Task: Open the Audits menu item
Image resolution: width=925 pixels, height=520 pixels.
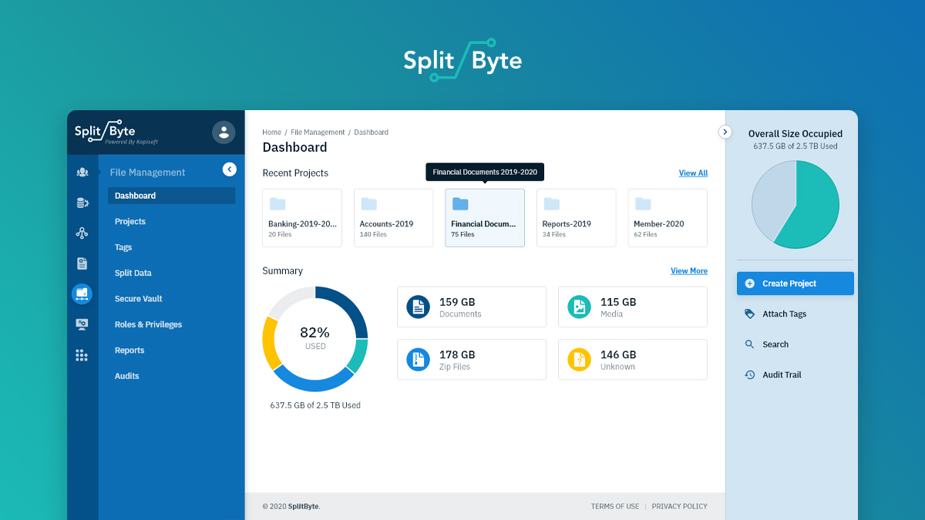Action: click(127, 376)
